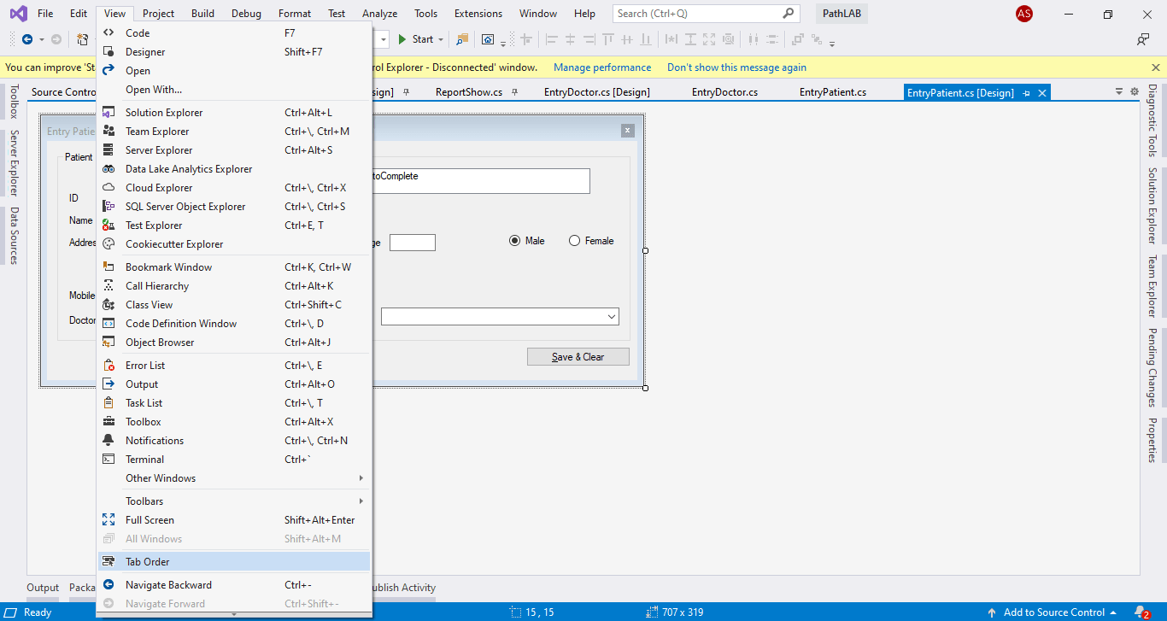This screenshot has height=621, width=1167.
Task: Open document tab settings gear icon
Action: [1135, 92]
